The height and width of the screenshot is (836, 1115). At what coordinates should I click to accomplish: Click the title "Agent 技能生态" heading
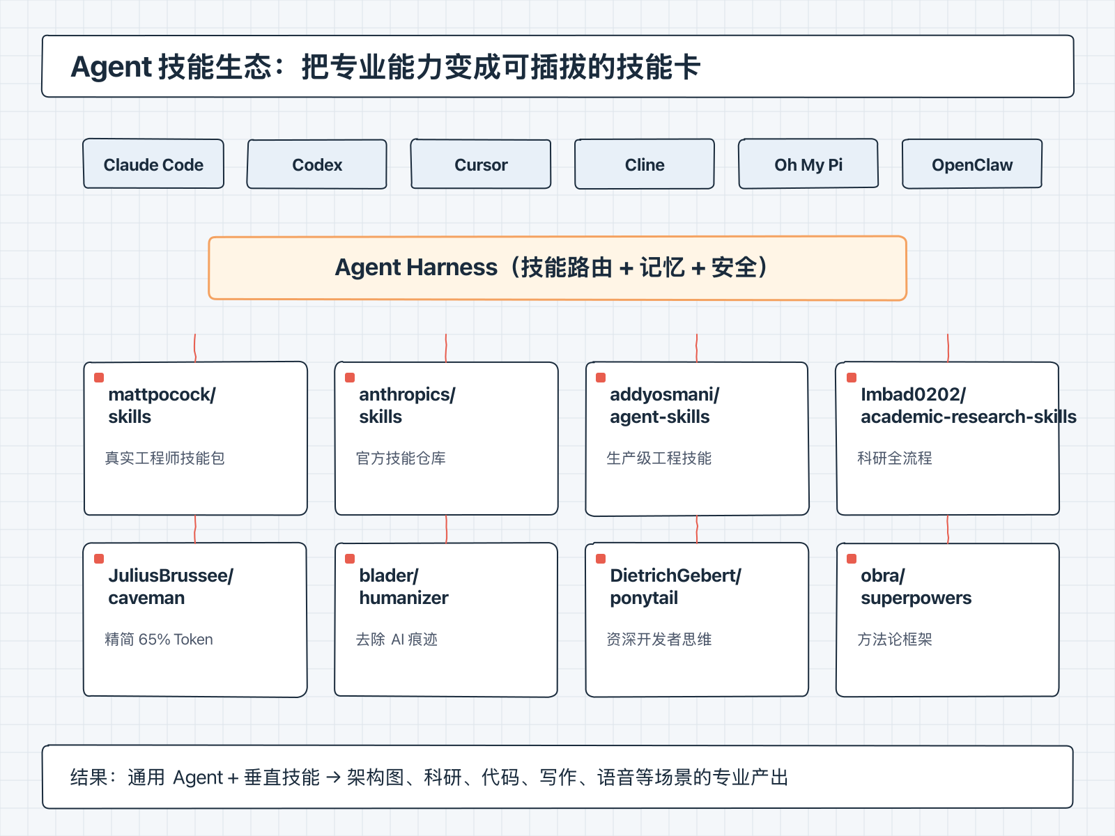coord(385,67)
